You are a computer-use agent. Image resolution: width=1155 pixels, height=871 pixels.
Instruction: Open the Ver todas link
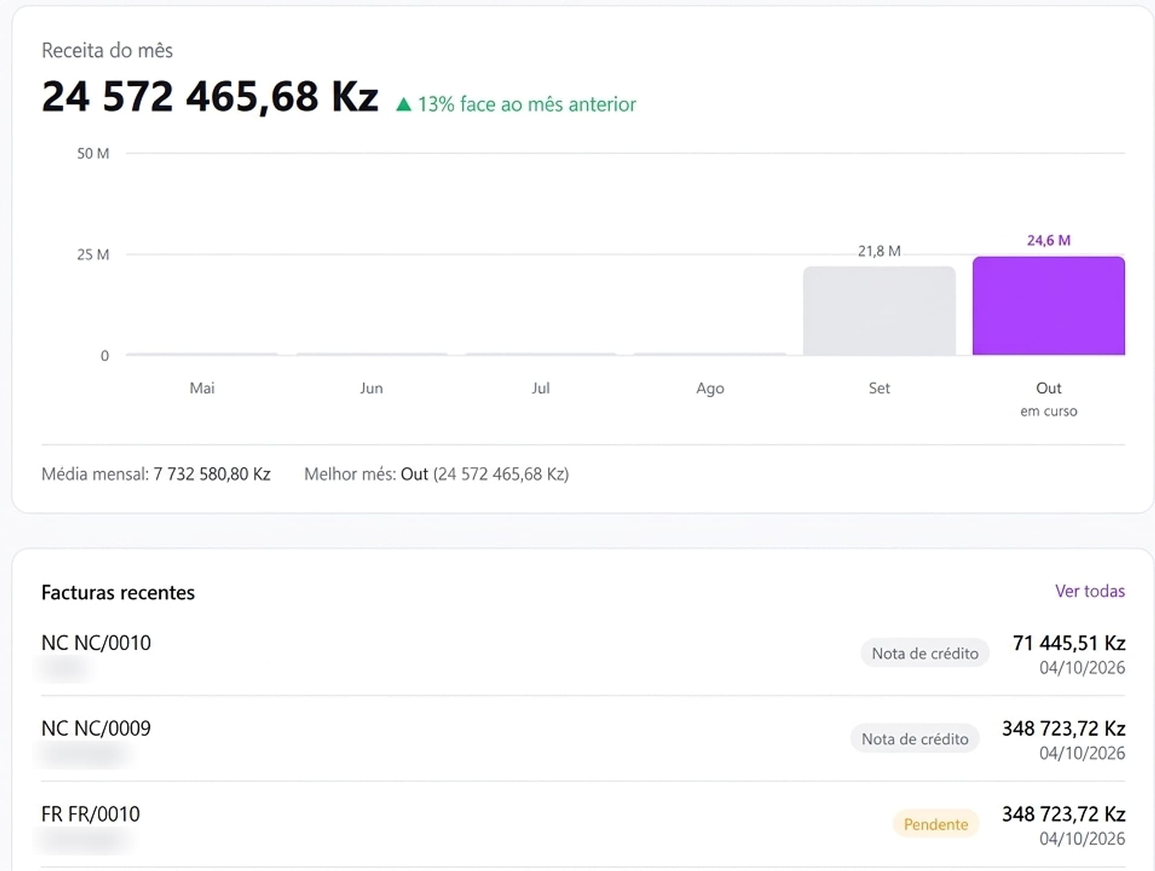[1090, 591]
